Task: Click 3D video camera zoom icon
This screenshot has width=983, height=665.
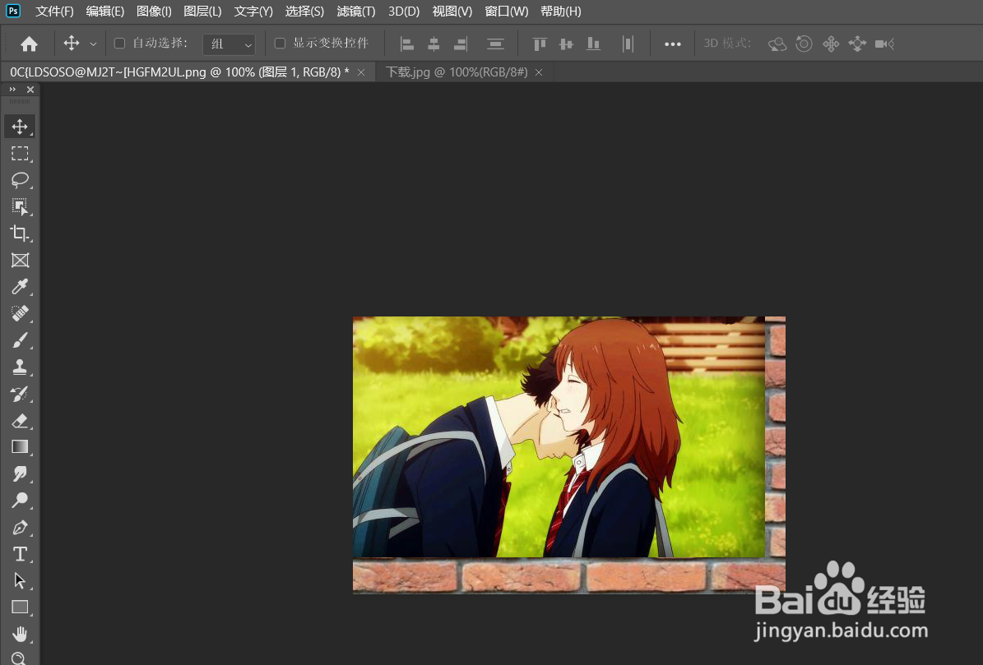Action: click(884, 44)
